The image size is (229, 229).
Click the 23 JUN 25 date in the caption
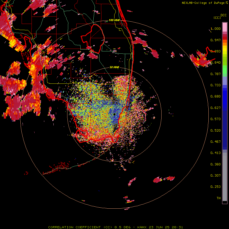point(159,227)
